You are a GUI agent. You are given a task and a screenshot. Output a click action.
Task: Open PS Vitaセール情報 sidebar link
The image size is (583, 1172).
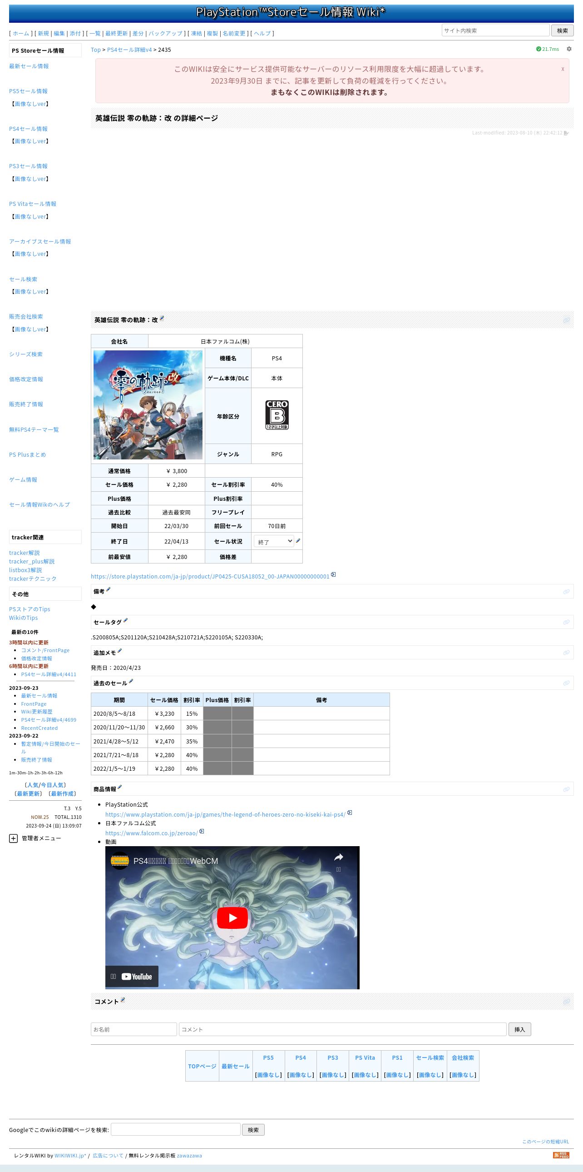tap(33, 204)
